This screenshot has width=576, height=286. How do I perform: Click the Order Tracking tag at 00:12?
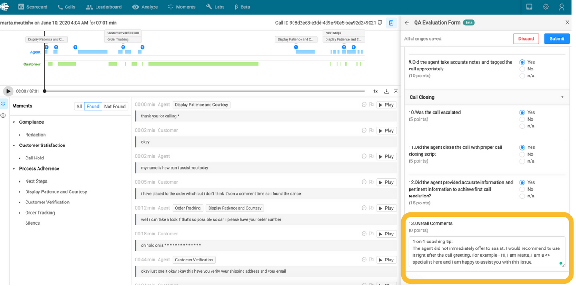pos(188,208)
